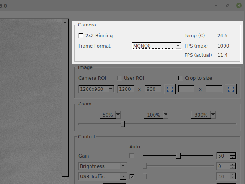Click the empty crop height field
The width and height of the screenshot is (245, 184).
click(214, 89)
